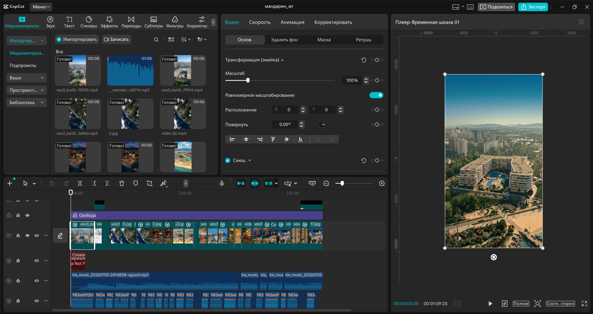
Task: Hide the main video track
Action: coord(28,235)
